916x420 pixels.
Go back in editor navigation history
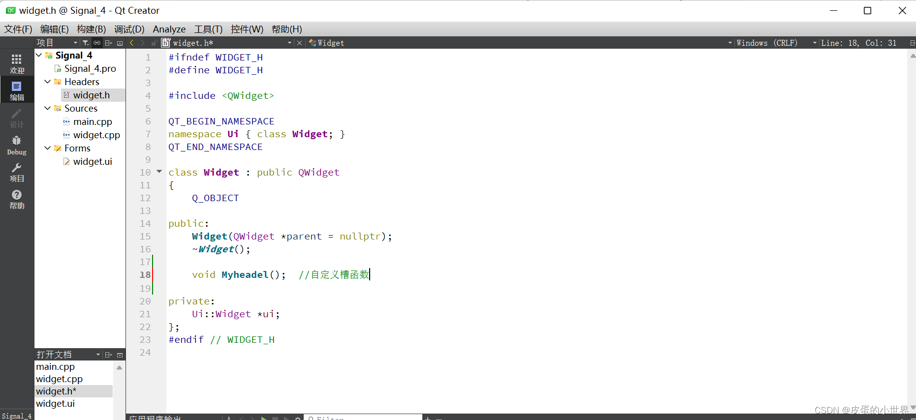point(132,43)
